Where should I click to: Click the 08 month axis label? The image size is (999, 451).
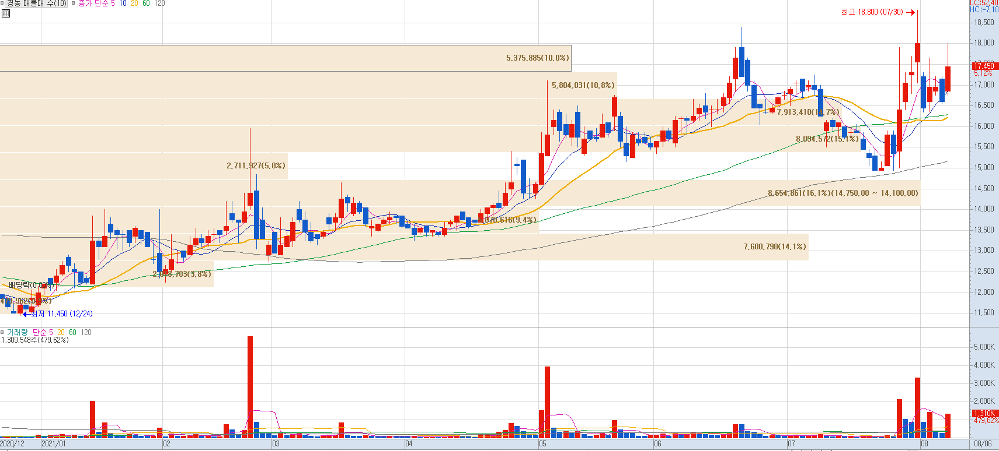(x=924, y=444)
